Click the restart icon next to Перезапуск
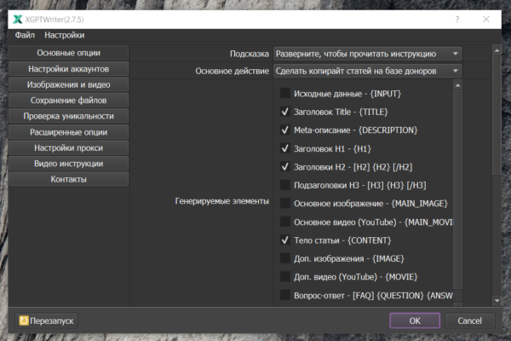The height and width of the screenshot is (341, 511). tap(24, 321)
